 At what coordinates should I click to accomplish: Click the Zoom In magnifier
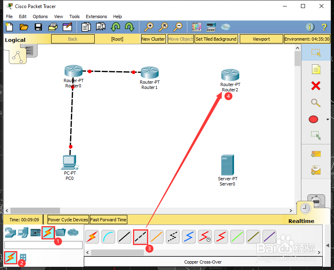pos(149,27)
